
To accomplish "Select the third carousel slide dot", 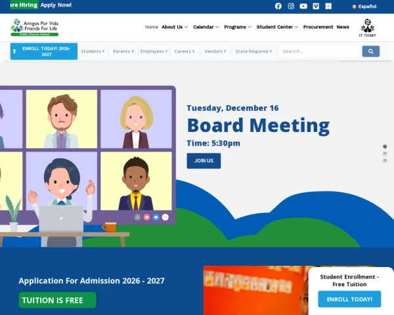I will pyautogui.click(x=385, y=161).
